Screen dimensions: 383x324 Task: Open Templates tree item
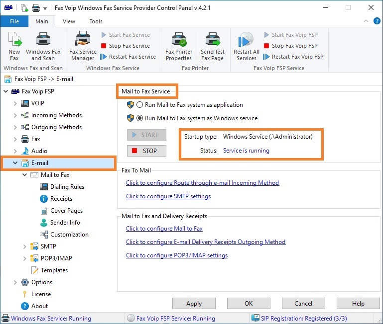click(54, 270)
